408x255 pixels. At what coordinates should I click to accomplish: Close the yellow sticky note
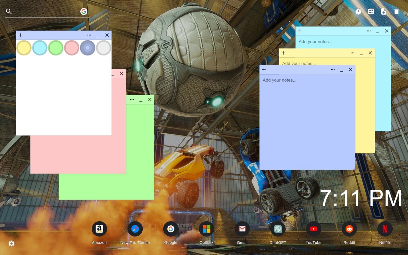(370, 53)
